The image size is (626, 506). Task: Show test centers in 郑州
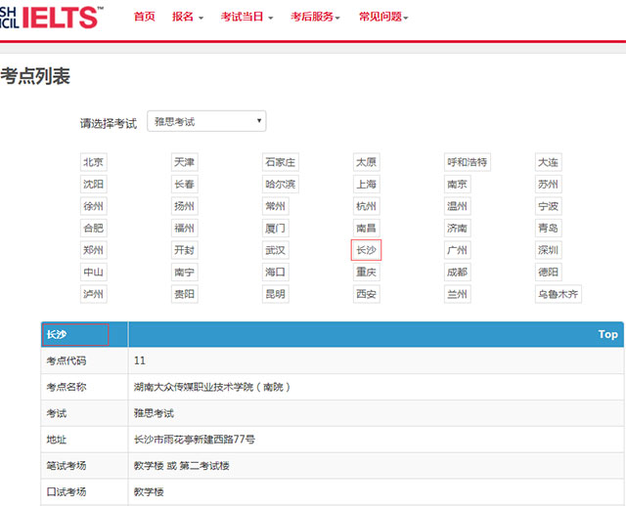tap(94, 250)
